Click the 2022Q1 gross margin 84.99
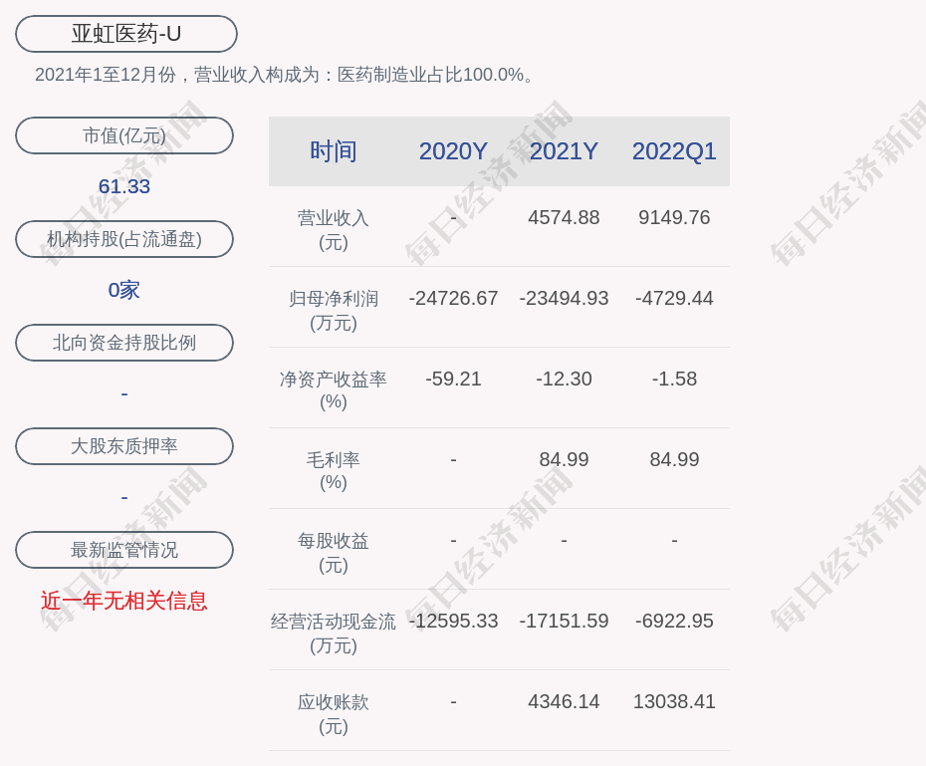926x766 pixels. pos(674,459)
